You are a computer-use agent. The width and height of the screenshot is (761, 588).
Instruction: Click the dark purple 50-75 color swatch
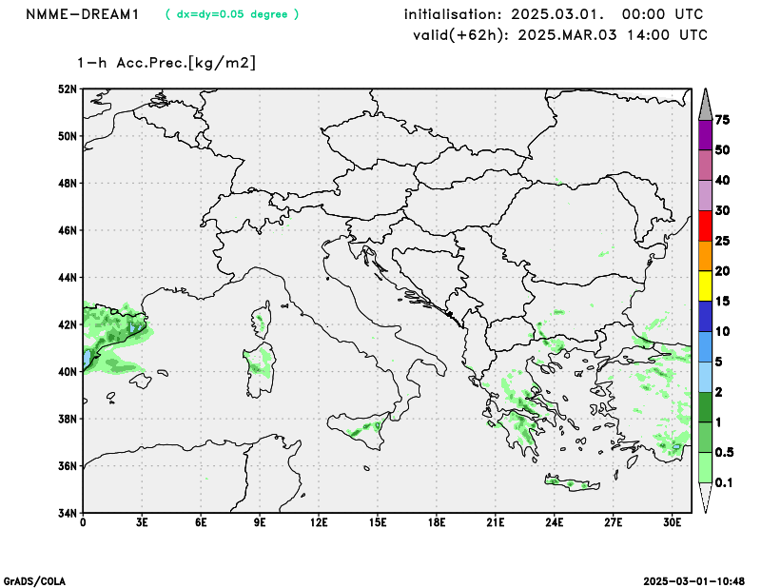[x=705, y=135]
